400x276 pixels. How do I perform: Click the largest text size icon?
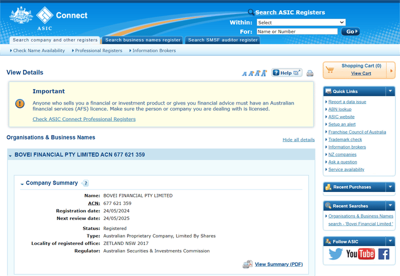[264, 73]
